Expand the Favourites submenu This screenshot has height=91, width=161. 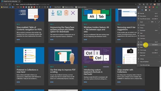pyautogui.click(x=148, y=25)
